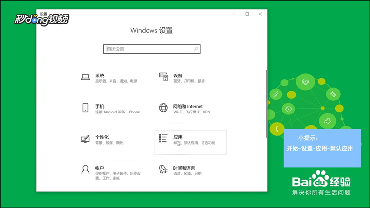
Task: Open the 系统 laptop icon
Action: (x=85, y=77)
